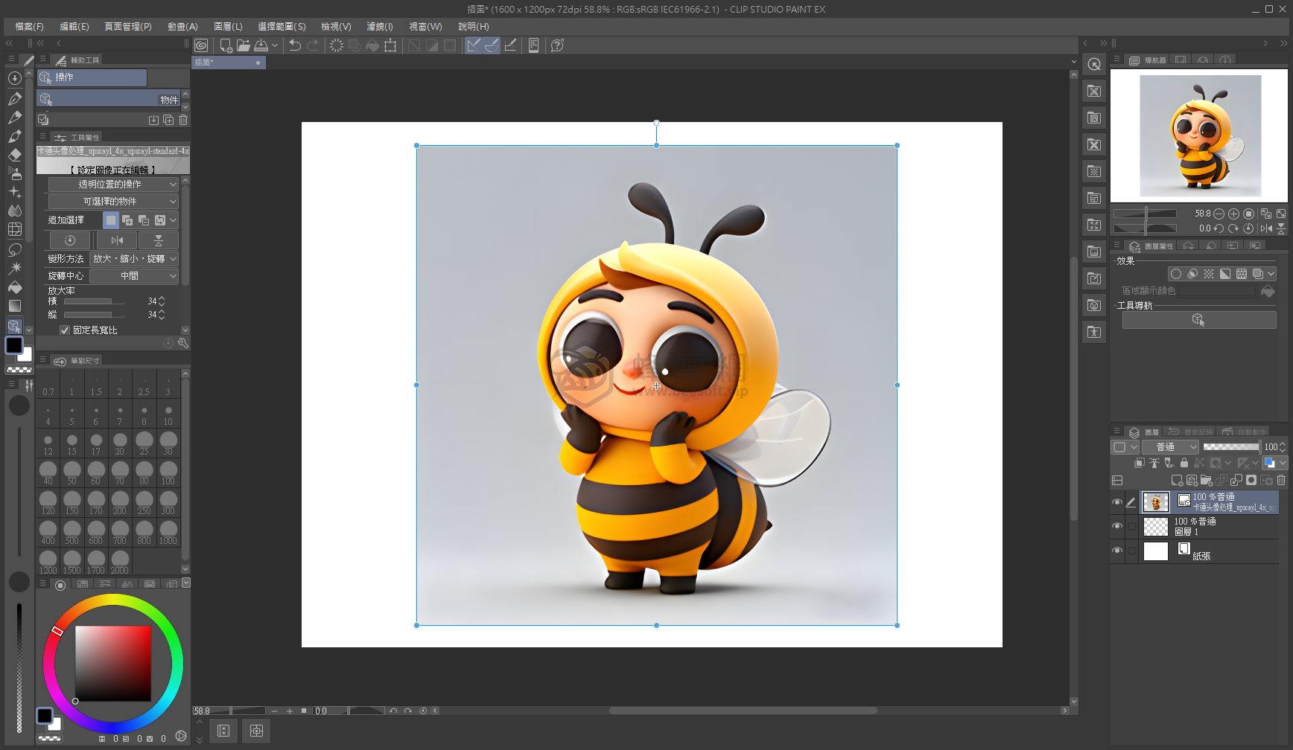The image size is (1293, 750).
Task: Hide the bee image layer via eye icon
Action: (x=1116, y=502)
